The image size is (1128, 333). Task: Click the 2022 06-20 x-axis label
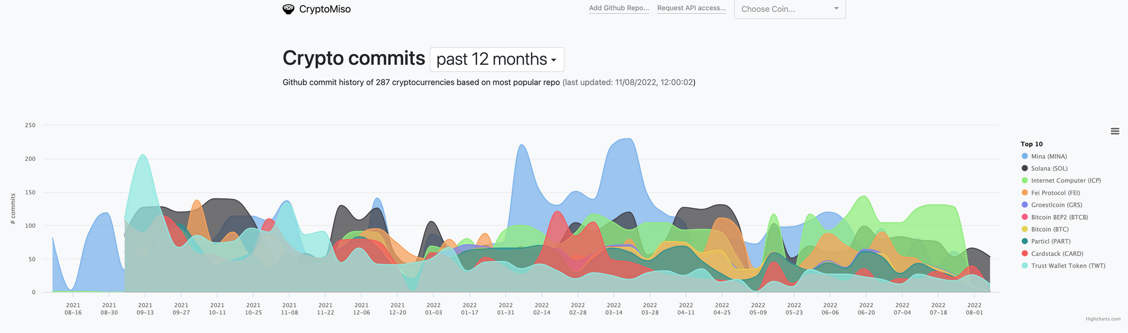pyautogui.click(x=866, y=309)
